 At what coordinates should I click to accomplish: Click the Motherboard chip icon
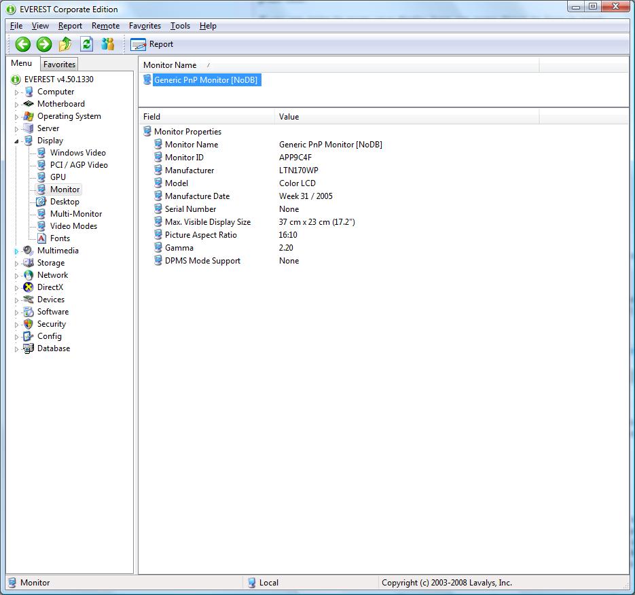(29, 104)
